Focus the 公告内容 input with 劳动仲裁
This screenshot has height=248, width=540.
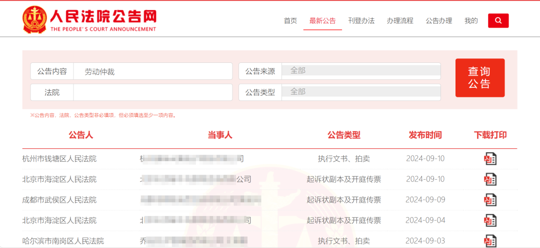click(x=153, y=71)
